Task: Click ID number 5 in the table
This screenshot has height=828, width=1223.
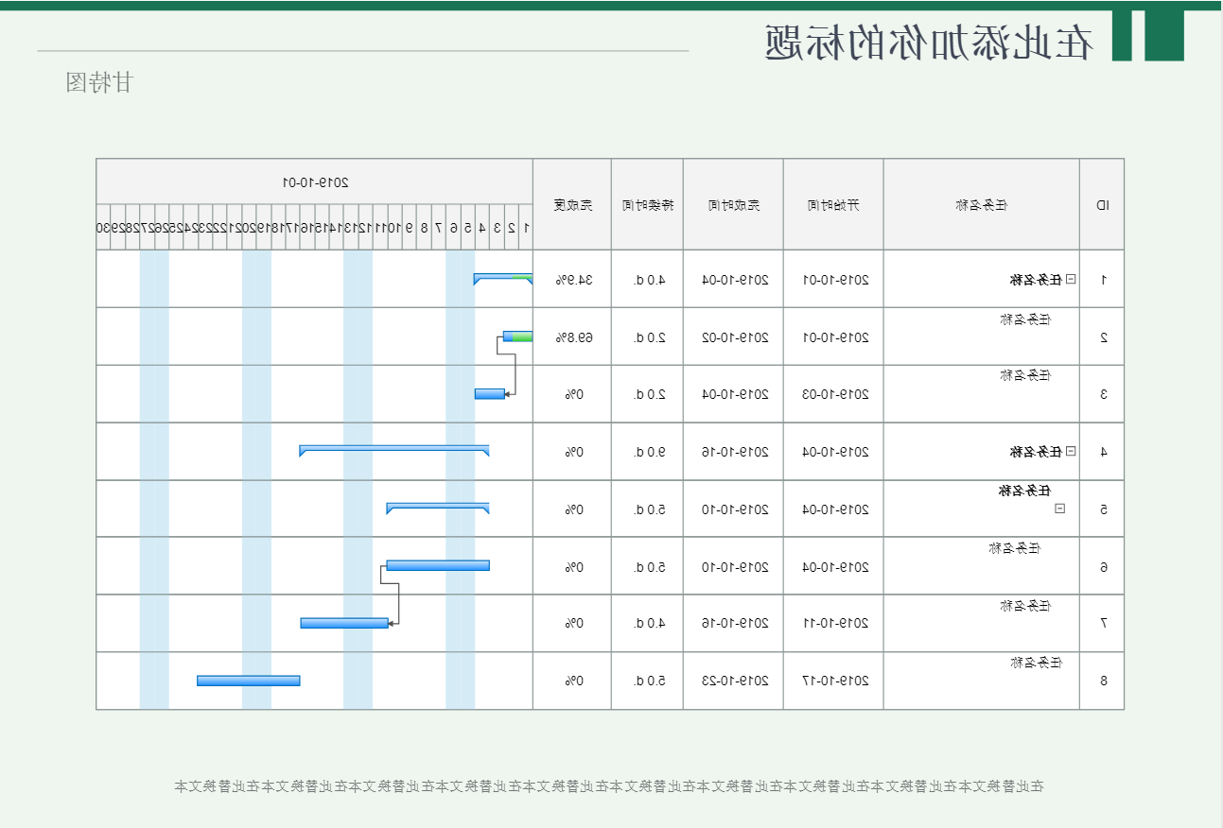Action: pyautogui.click(x=1103, y=509)
